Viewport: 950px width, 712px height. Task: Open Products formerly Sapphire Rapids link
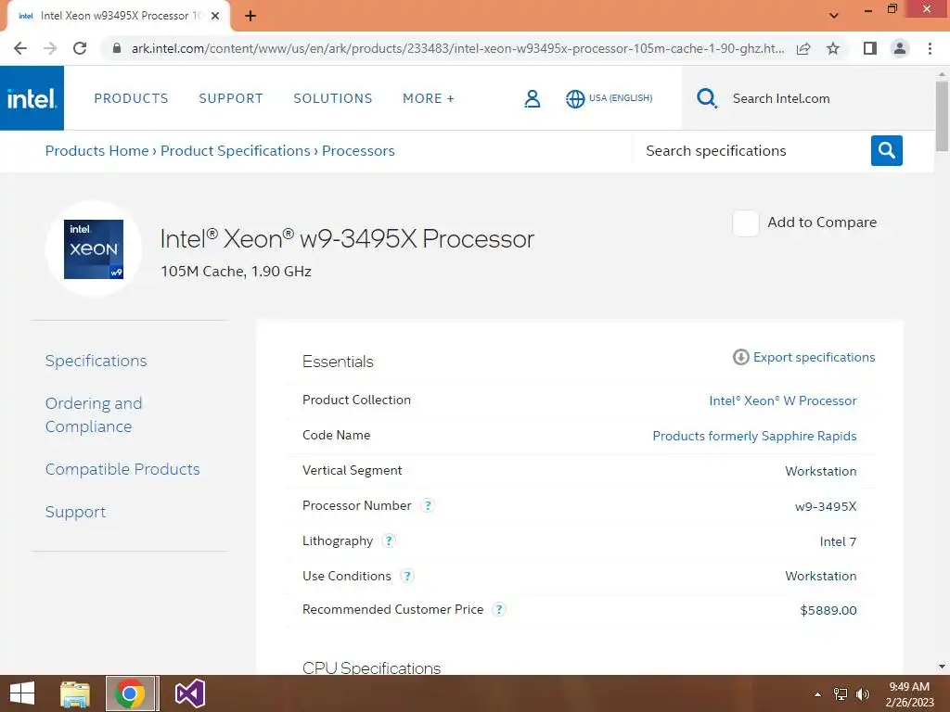coord(754,436)
